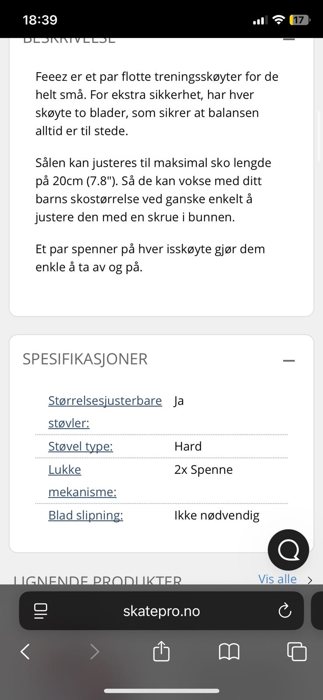Click the chevron next to Vis alle

(x=310, y=580)
